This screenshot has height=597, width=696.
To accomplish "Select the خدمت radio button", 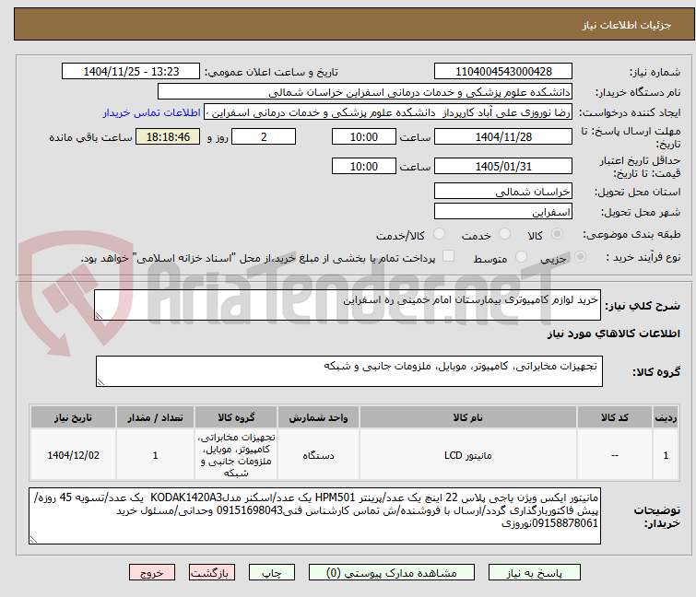I will [504, 234].
